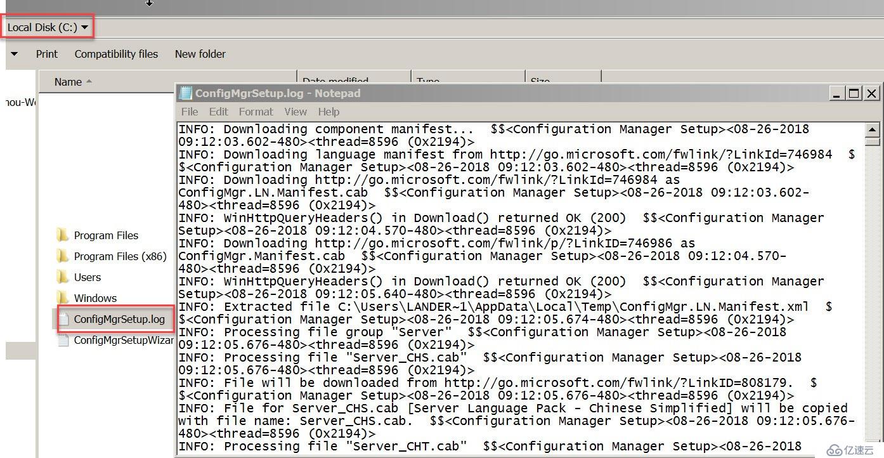This screenshot has height=458, width=884.
Task: Click the ConfigMgrSetupWizard file icon
Action: 63,340
